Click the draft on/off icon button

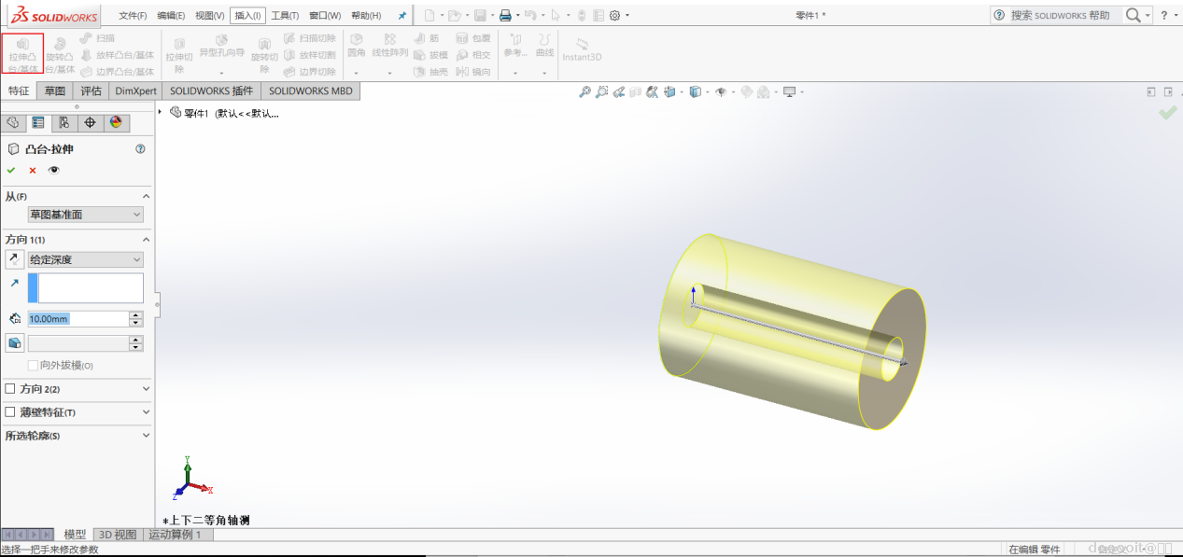tap(15, 343)
